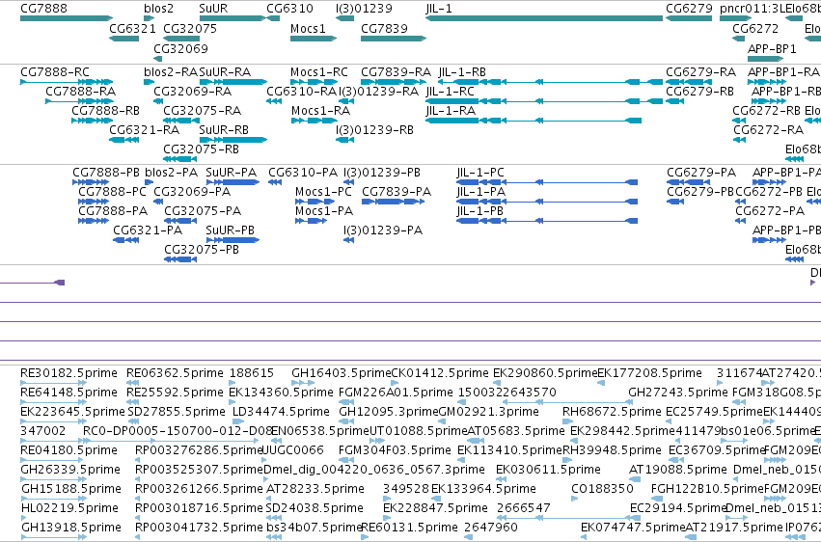Screen dimensions: 821x542
Task: Click the CG7839-RA transcript label
Action: (x=396, y=71)
